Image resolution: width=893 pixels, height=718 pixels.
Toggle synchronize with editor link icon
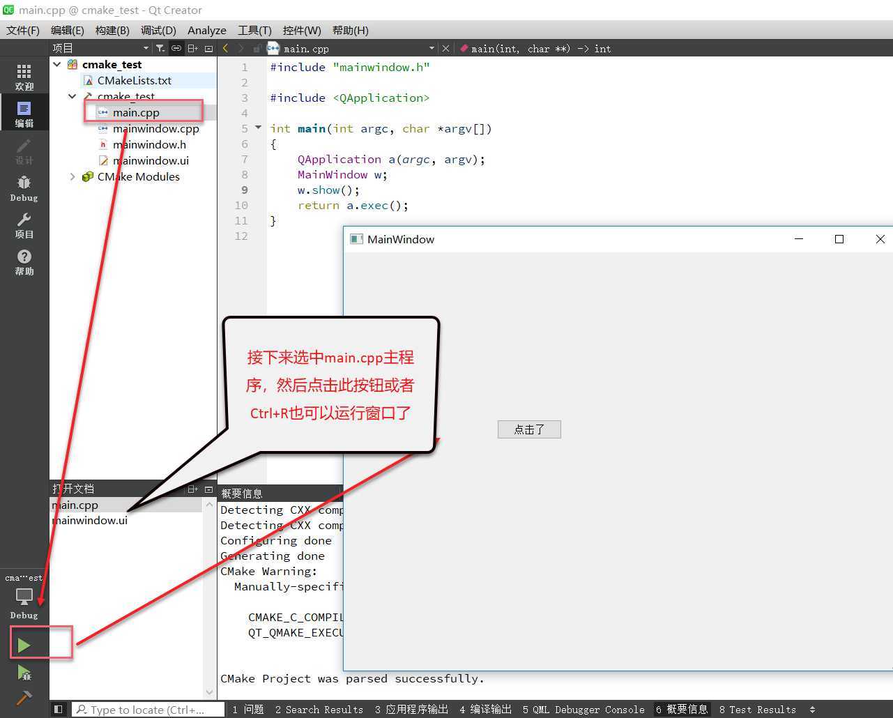tap(176, 48)
